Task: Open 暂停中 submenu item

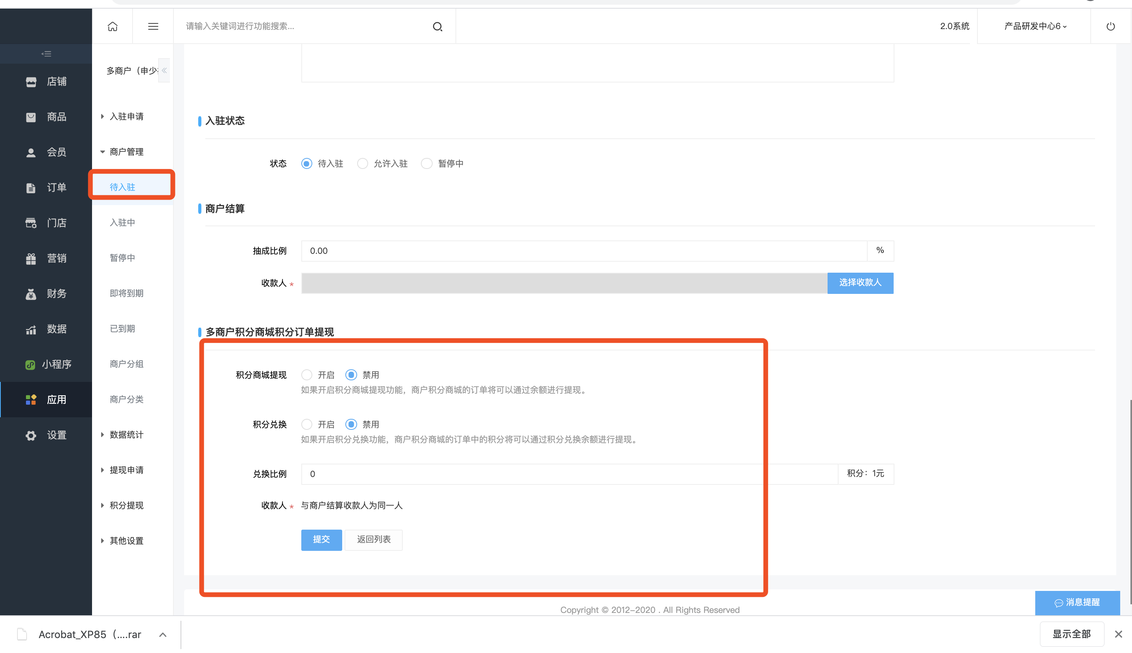Action: point(123,258)
